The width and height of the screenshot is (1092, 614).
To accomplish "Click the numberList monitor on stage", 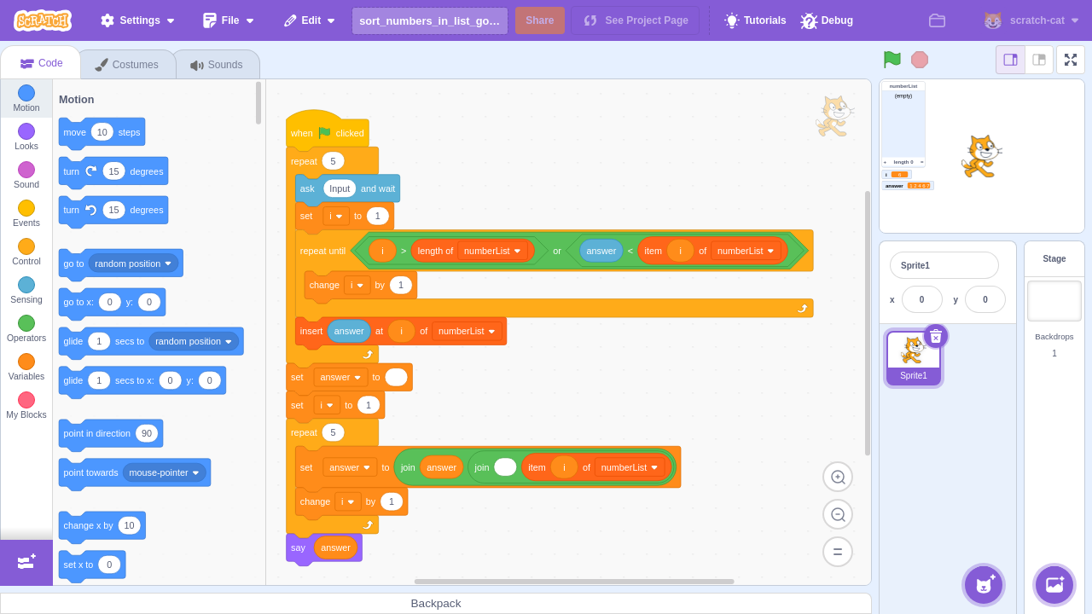I will click(x=903, y=125).
